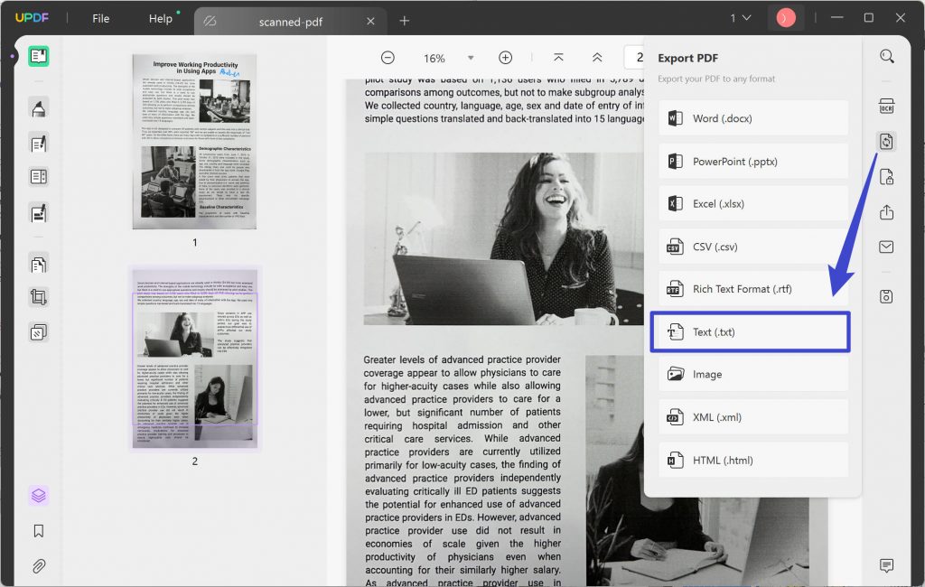Open the Page layout reading tool
Screen dimensions: 925x587
[x=39, y=176]
